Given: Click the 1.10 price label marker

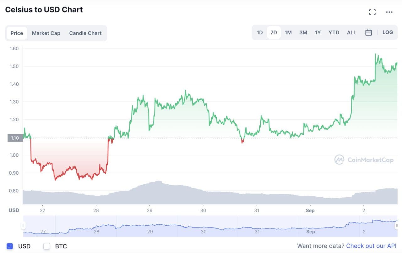Looking at the screenshot, I should click(15, 138).
